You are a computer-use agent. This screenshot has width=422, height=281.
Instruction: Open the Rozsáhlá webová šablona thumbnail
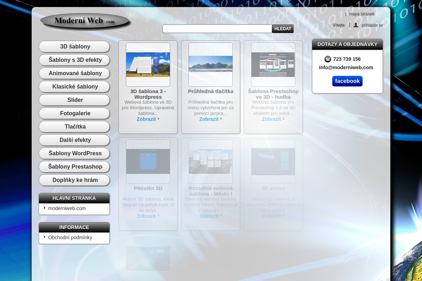click(211, 162)
